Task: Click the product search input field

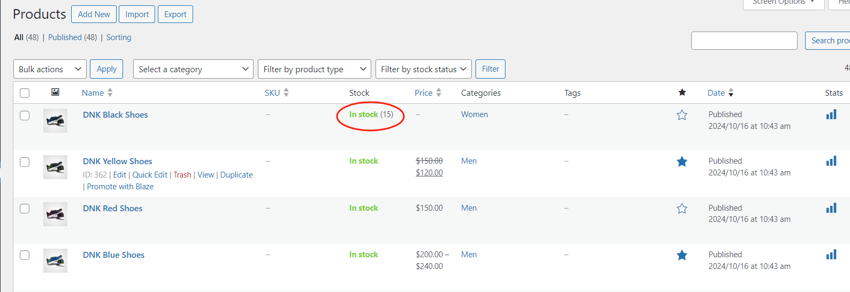Action: point(744,41)
